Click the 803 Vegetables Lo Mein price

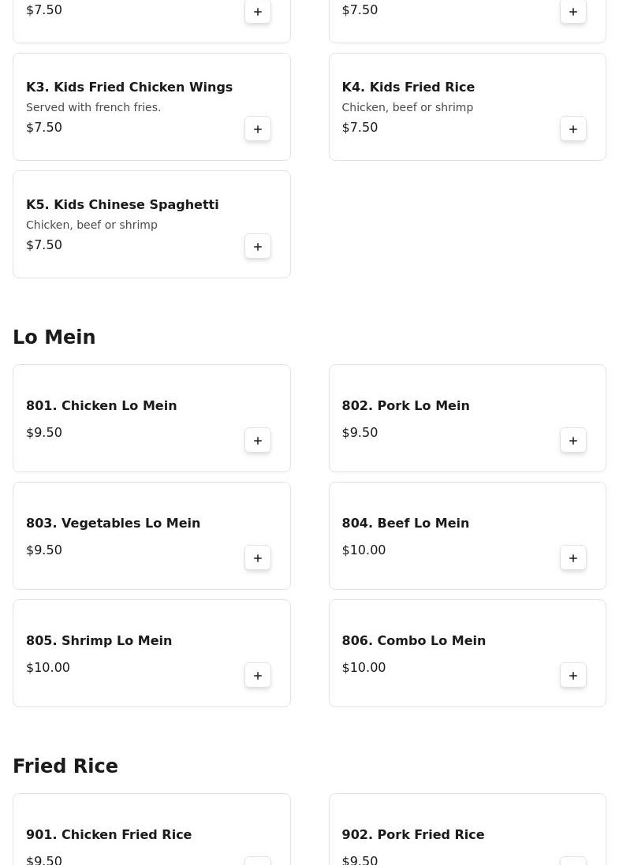(x=44, y=550)
